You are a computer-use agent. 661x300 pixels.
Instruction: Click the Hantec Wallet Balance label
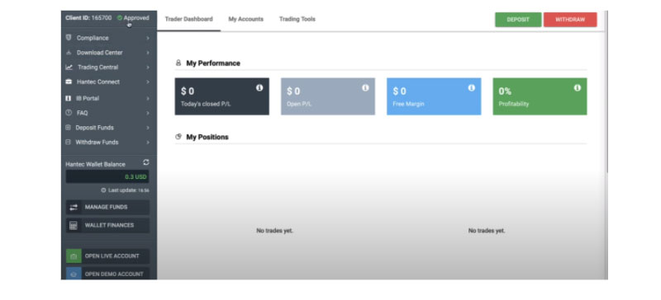(x=95, y=164)
